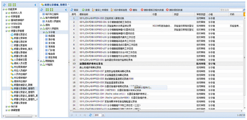Click 重新上传模板 re-upload template button

click(x=100, y=10)
